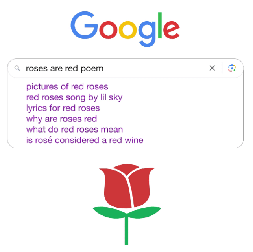The width and height of the screenshot is (253, 252).
Task: Clear the search query with the X
Action: pos(212,68)
